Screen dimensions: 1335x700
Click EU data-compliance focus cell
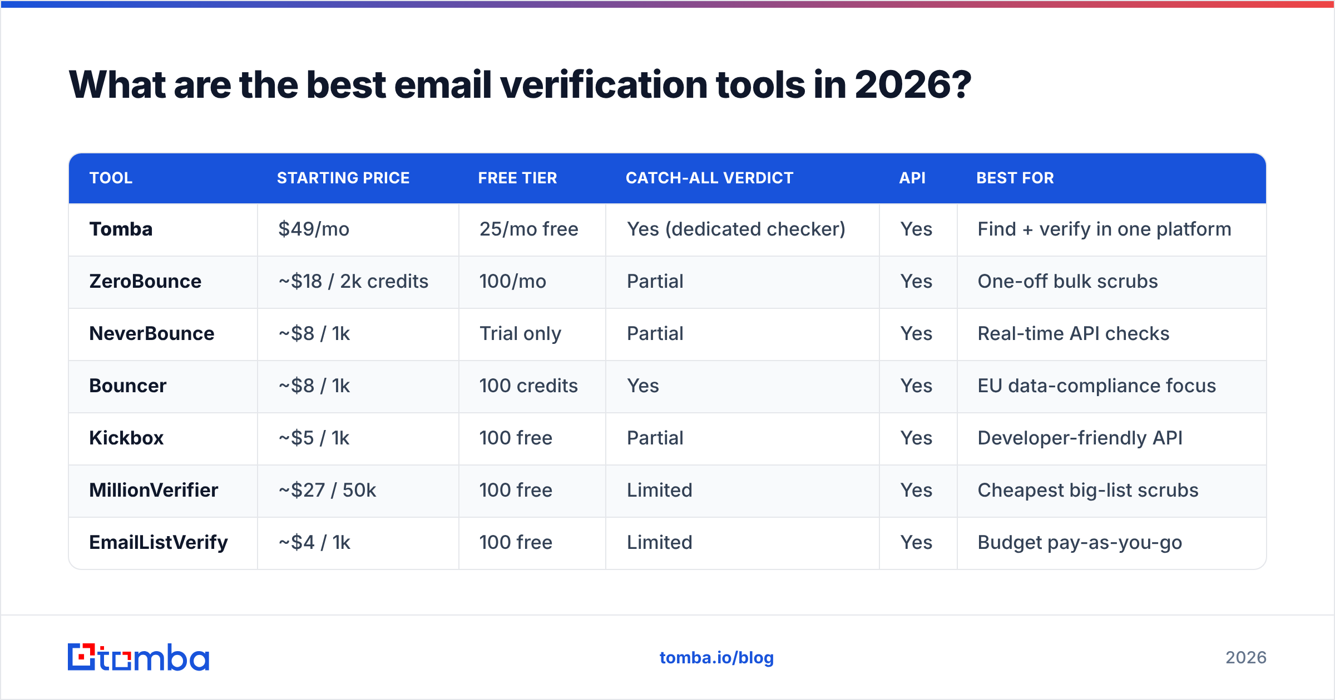click(x=1112, y=386)
